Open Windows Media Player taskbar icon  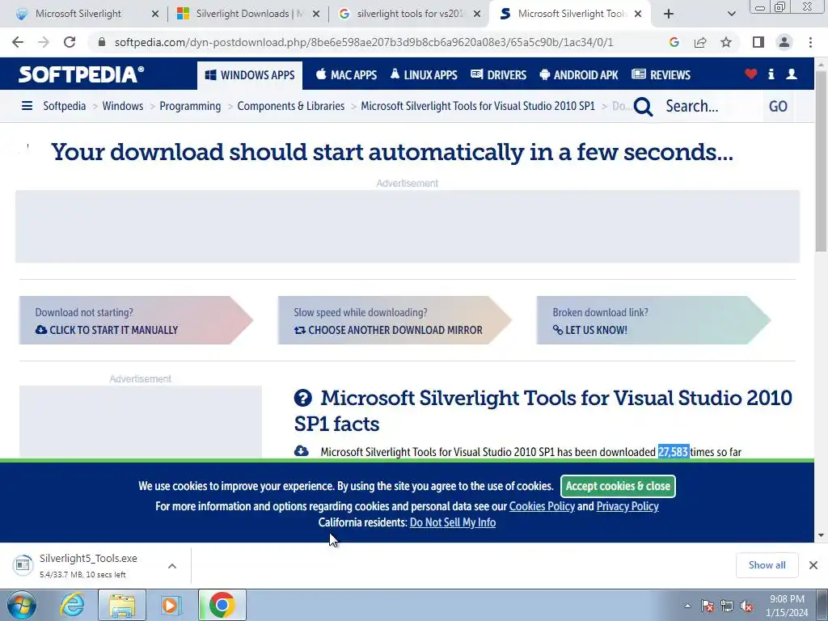click(x=171, y=605)
